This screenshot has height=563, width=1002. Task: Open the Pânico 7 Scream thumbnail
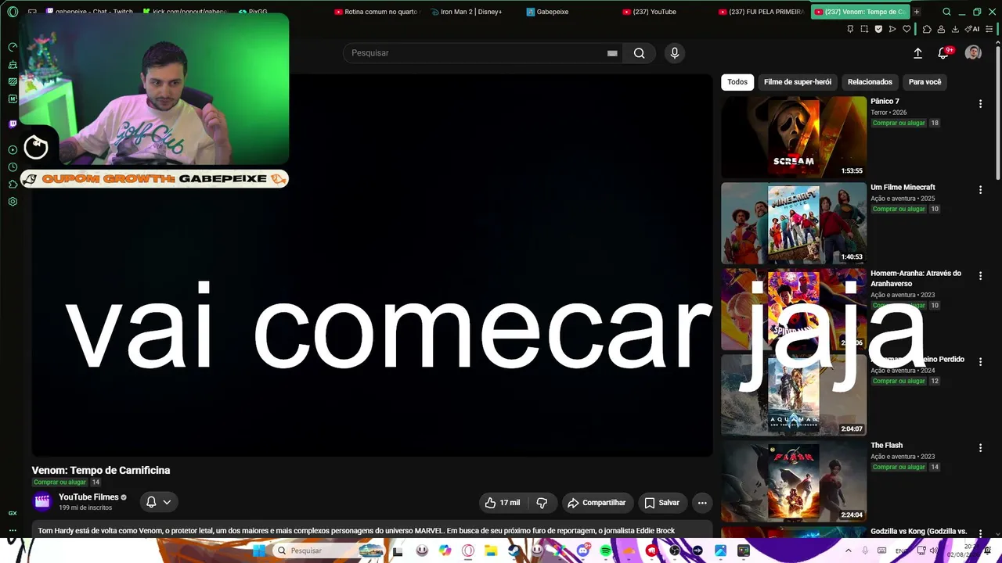click(x=794, y=137)
